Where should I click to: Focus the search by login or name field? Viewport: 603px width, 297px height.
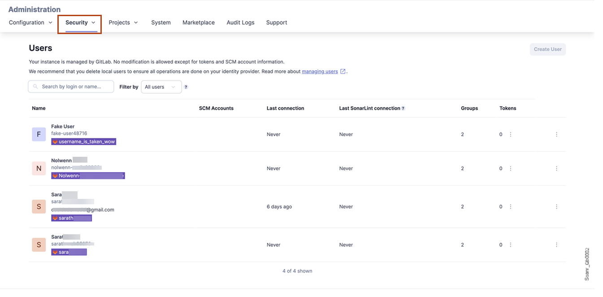tap(71, 86)
